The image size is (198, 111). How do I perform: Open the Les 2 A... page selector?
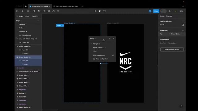click(x=36, y=16)
